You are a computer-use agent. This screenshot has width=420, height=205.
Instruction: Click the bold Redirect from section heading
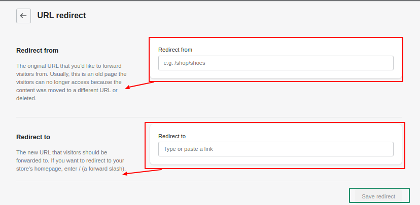[x=37, y=50]
